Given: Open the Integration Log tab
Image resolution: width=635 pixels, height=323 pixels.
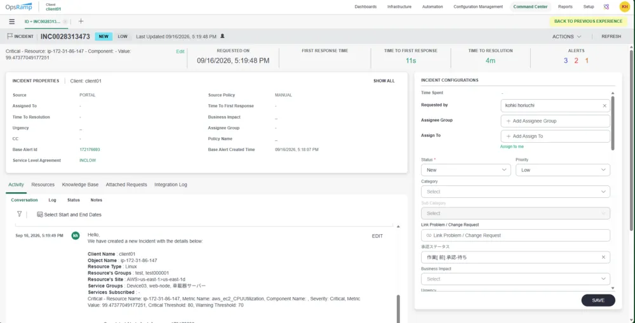Looking at the screenshot, I should click(170, 185).
